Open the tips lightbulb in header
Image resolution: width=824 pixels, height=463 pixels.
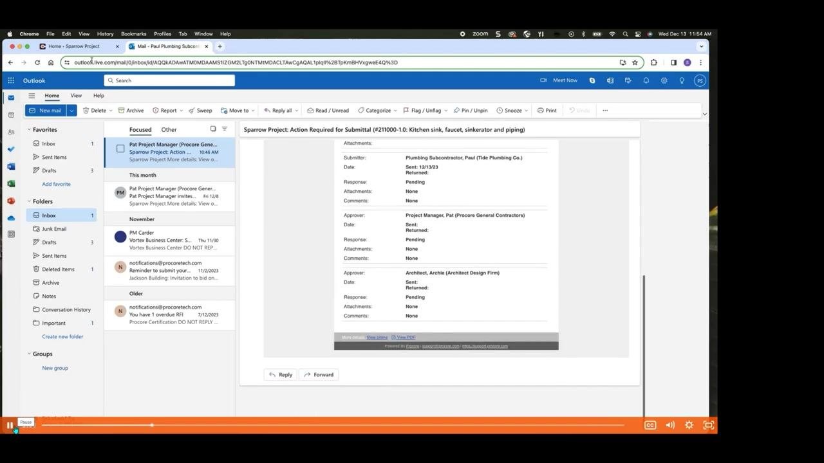pyautogui.click(x=682, y=80)
